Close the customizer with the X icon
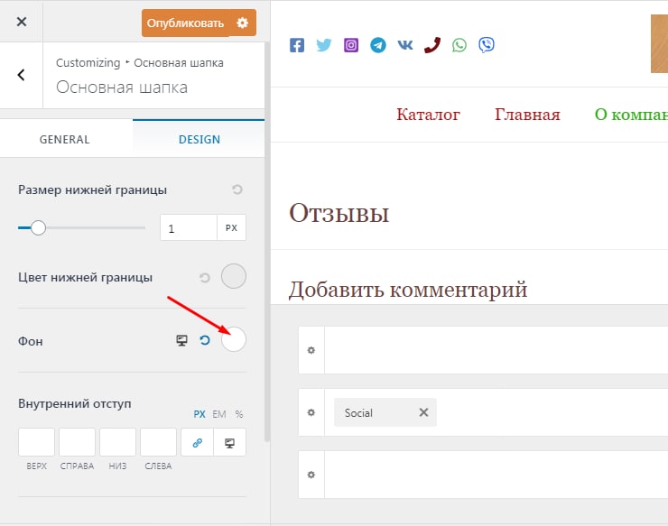 22,22
